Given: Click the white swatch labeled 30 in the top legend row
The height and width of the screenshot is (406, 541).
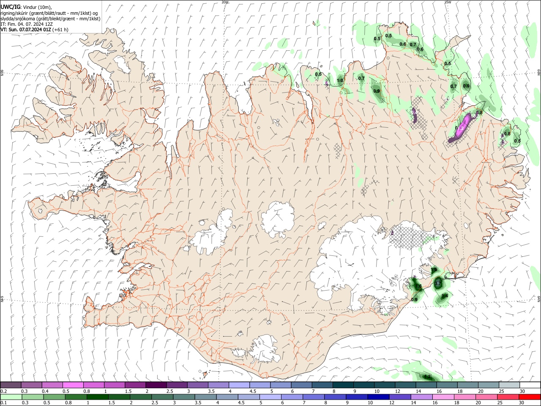Looking at the screenshot, I should (530, 385).
